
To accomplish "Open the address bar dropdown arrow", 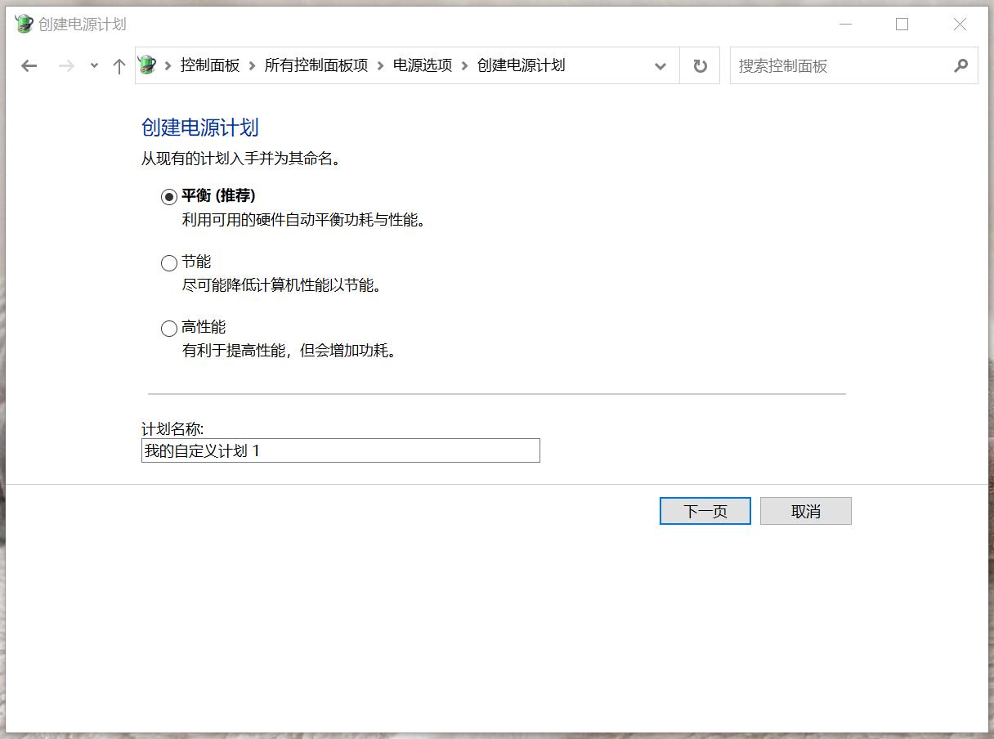I will coord(660,65).
